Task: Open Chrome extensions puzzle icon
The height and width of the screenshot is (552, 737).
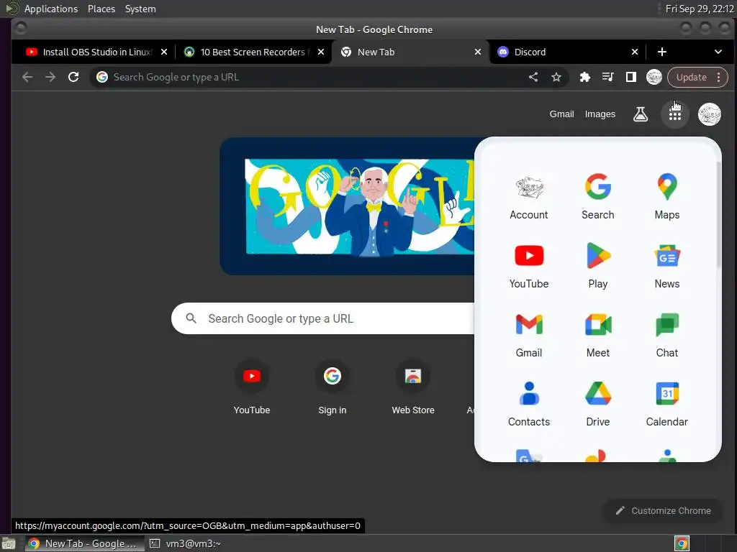Action: [x=584, y=77]
